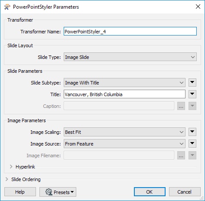
Task: Click the Title text field
Action: (x=124, y=94)
